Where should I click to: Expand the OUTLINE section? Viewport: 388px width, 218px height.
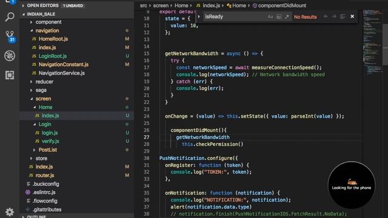(23, 217)
